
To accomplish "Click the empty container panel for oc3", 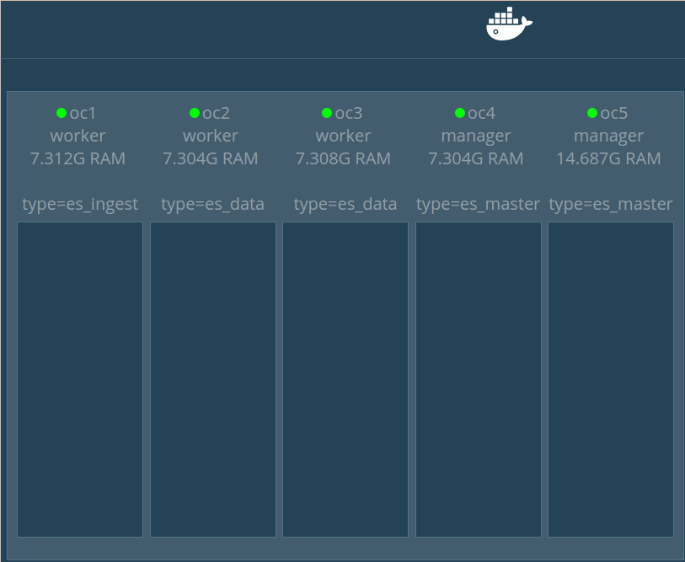I will (345, 379).
